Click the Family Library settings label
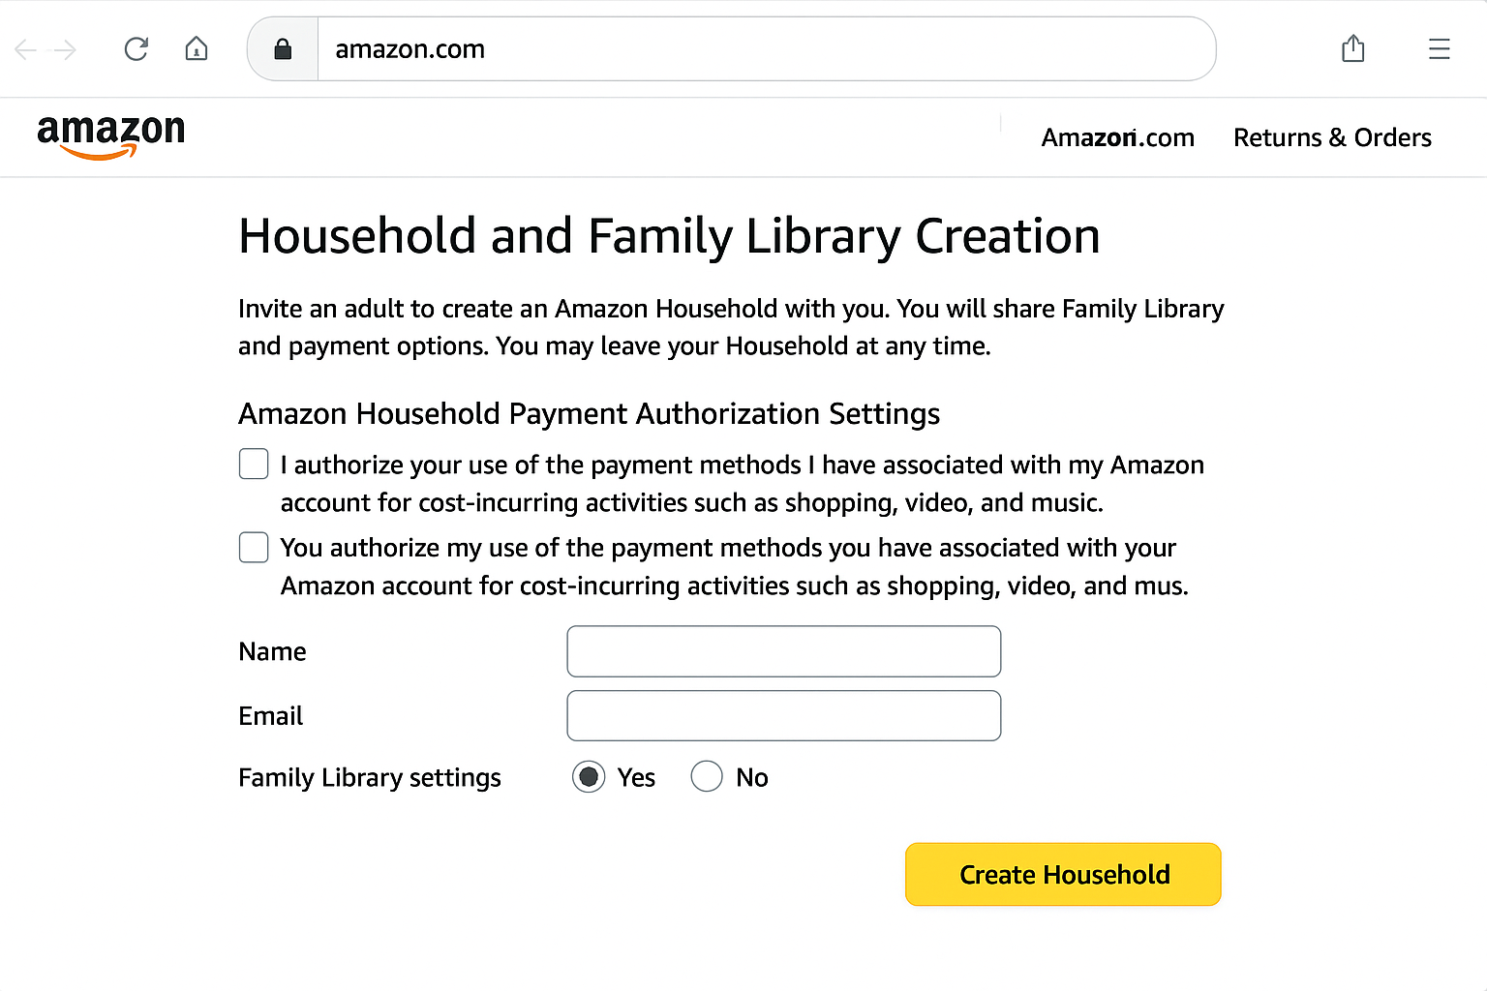The height and width of the screenshot is (991, 1487). tap(369, 776)
